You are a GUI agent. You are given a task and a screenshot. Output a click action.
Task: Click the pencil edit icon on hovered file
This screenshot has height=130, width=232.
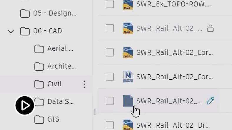211,101
